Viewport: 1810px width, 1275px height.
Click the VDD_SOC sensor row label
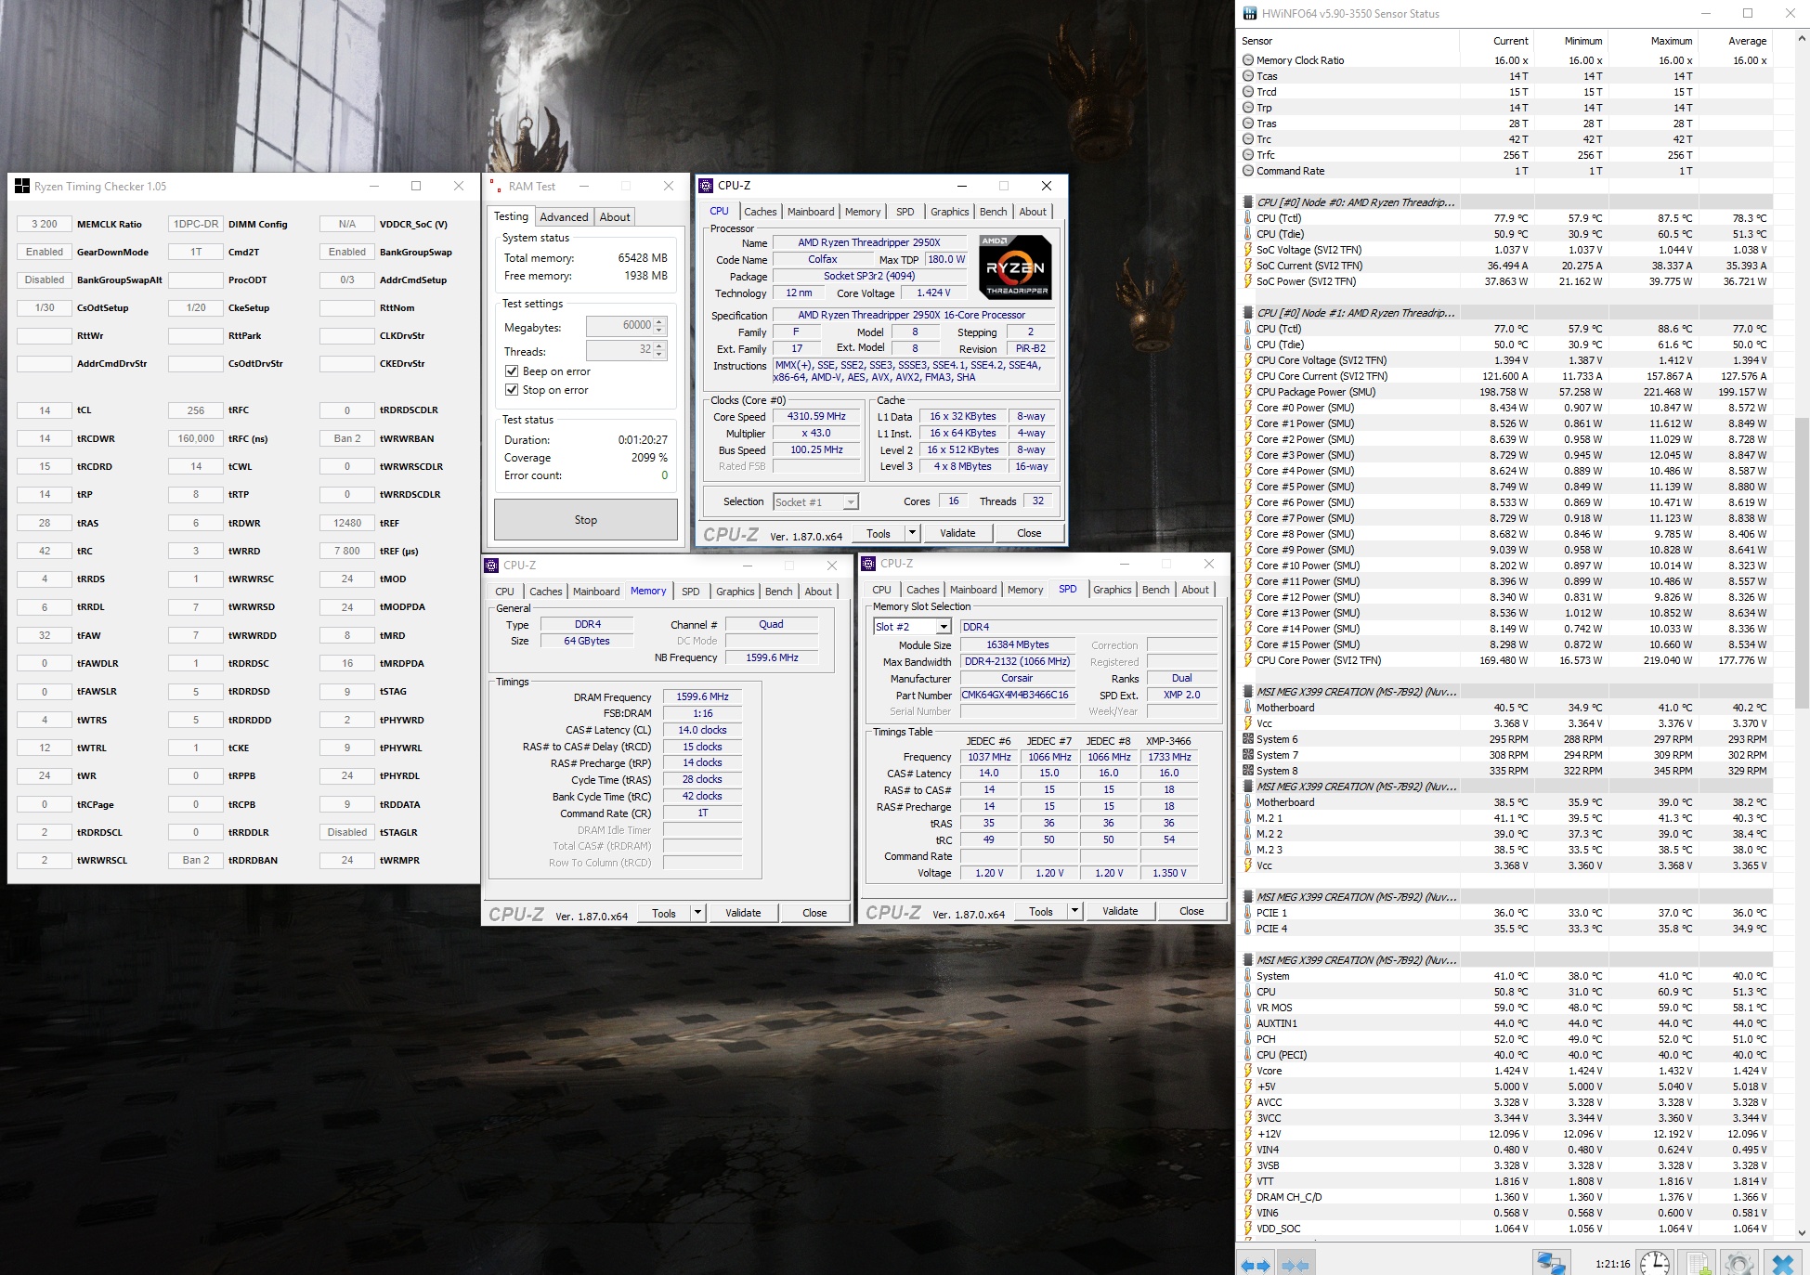point(1279,1229)
